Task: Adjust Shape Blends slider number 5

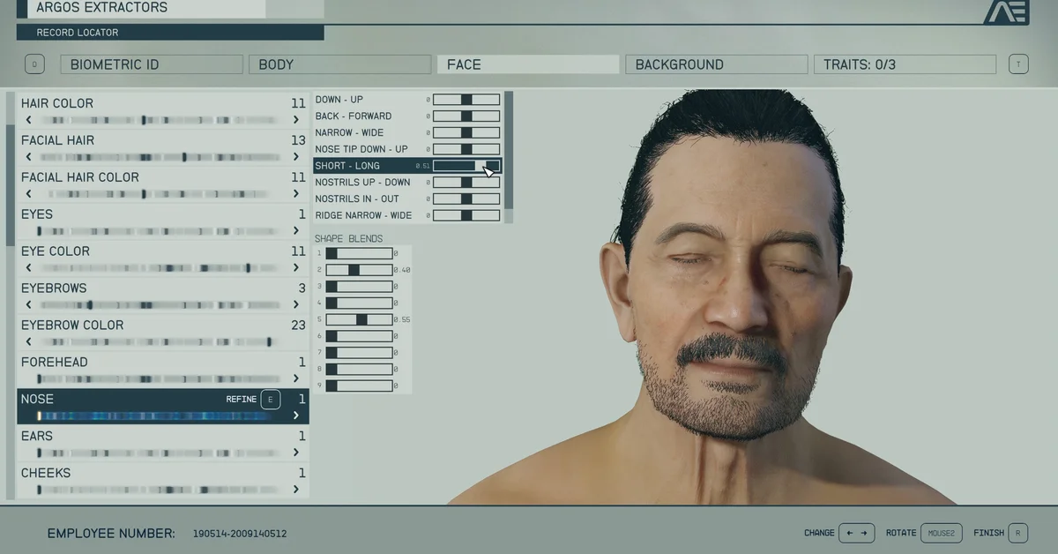Action: click(x=359, y=319)
